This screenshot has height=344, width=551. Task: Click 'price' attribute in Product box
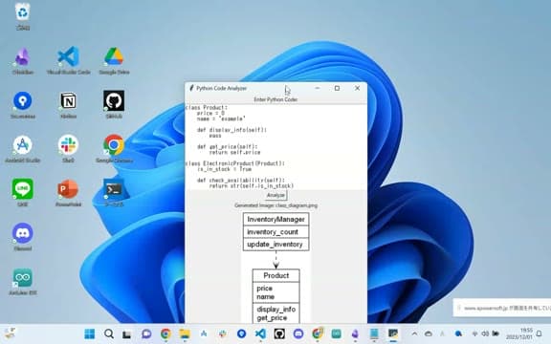click(265, 289)
